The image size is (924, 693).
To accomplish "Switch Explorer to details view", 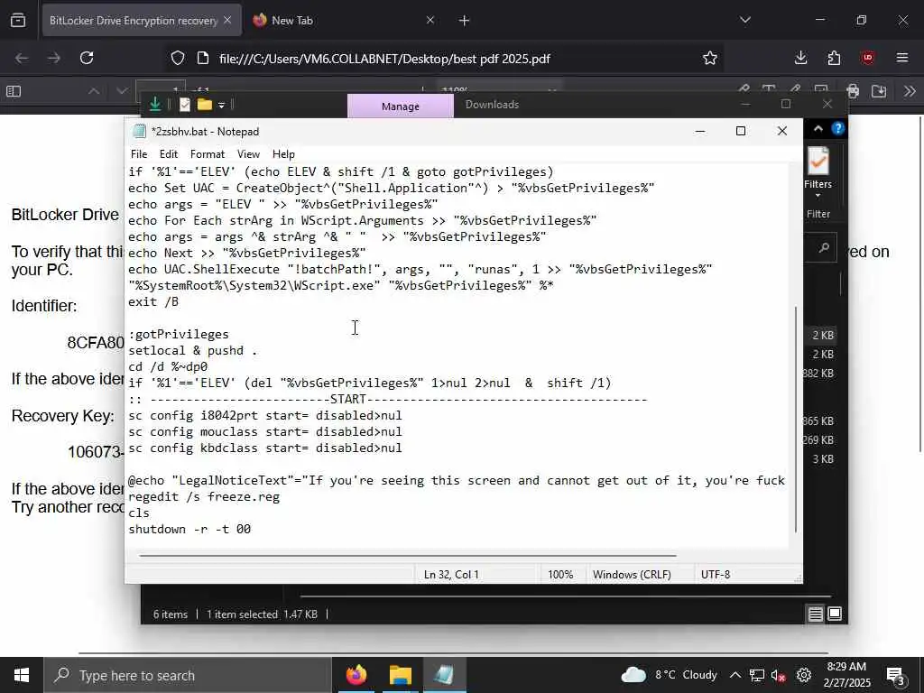I will [x=816, y=614].
